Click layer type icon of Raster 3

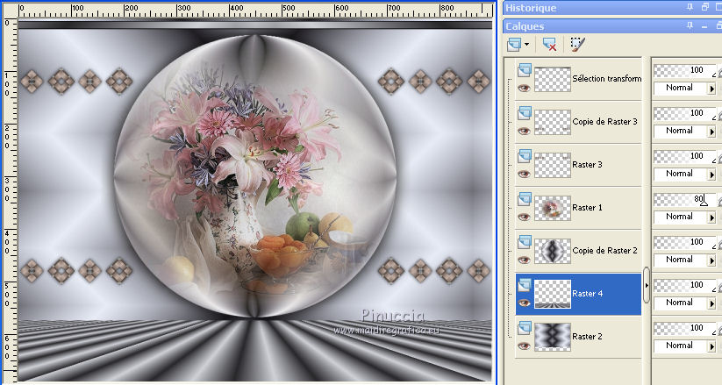click(x=525, y=156)
